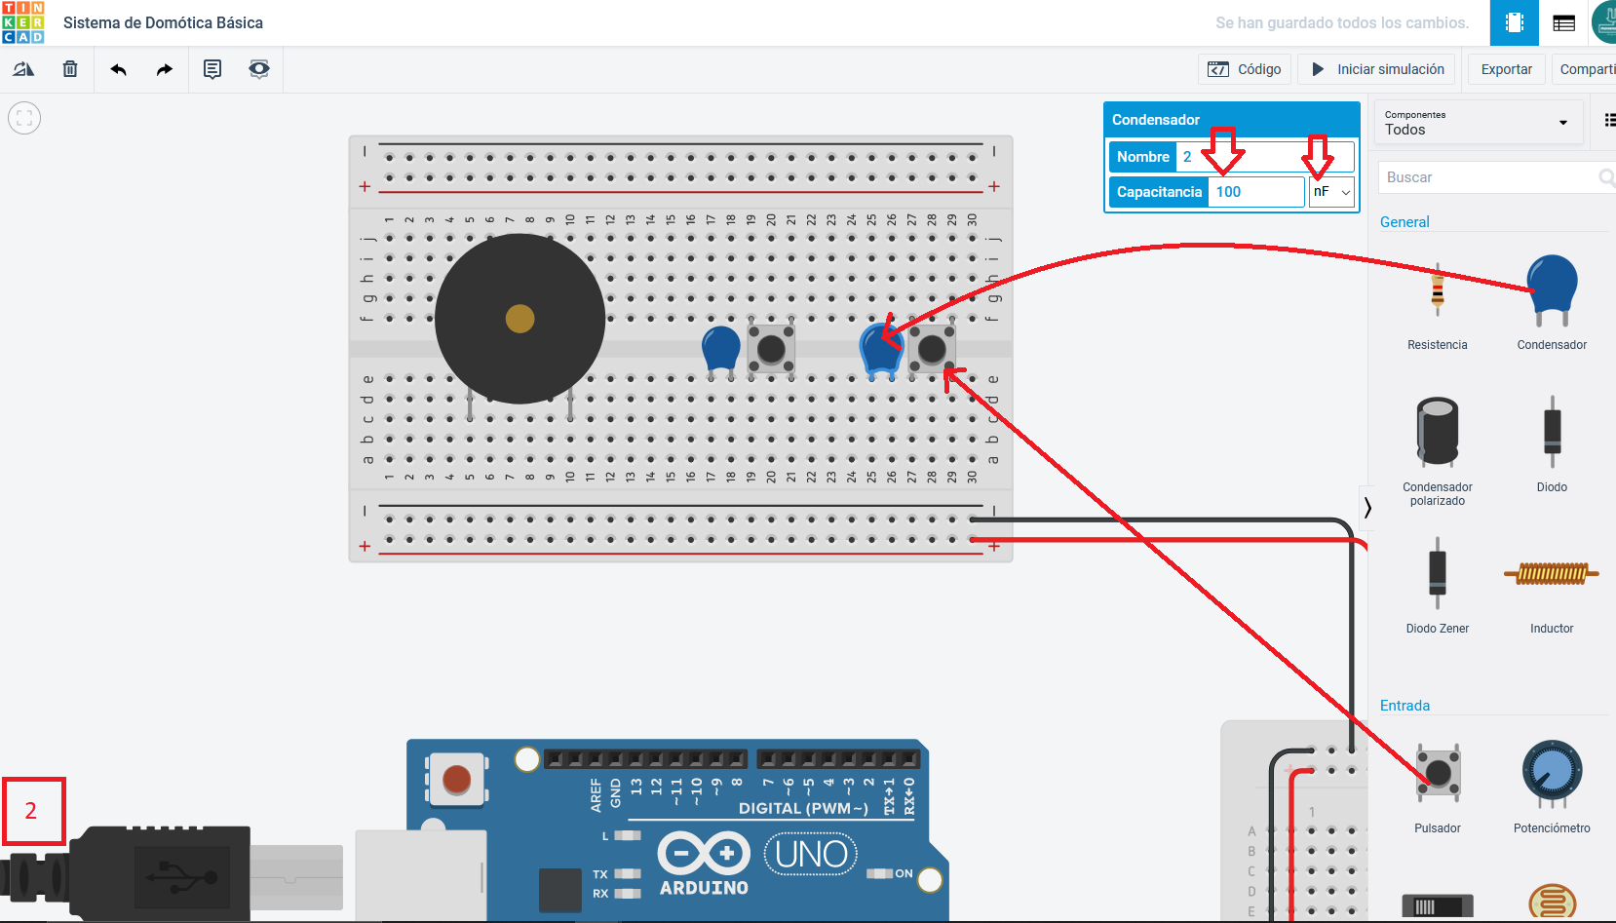Redo the last action

[165, 69]
